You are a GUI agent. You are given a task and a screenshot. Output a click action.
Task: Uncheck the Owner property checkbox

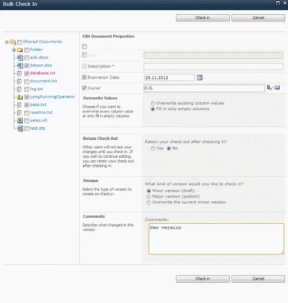(x=84, y=88)
